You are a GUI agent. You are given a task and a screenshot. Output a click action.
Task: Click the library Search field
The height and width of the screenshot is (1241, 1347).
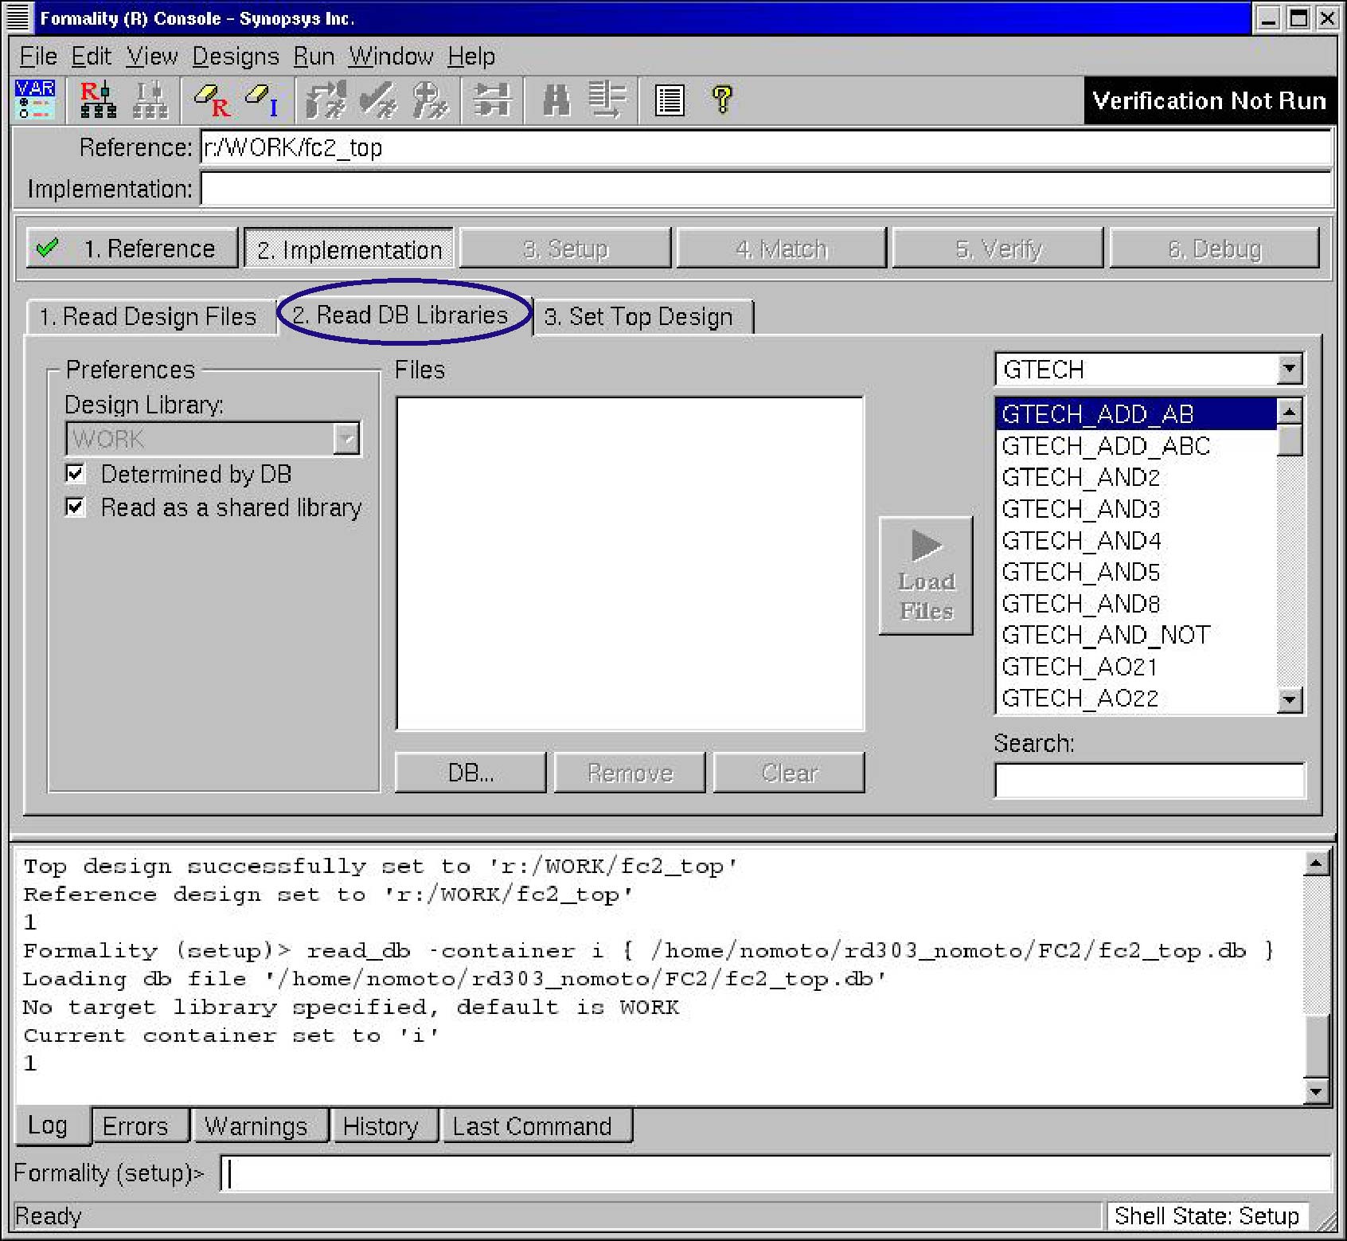[x=1150, y=780]
